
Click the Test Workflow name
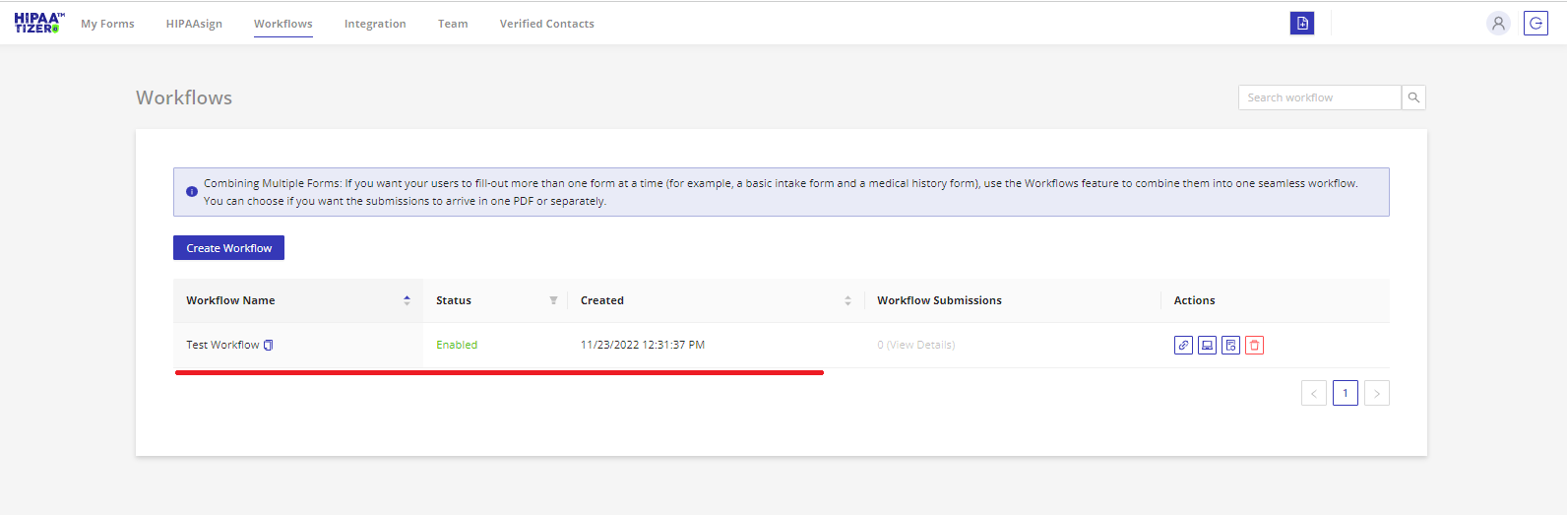(222, 345)
